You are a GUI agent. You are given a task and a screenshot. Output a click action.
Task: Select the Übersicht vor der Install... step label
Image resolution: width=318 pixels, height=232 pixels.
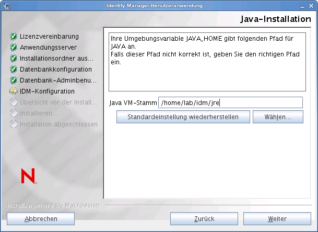pyautogui.click(x=58, y=102)
